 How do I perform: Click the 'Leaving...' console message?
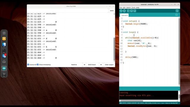point(125,93)
